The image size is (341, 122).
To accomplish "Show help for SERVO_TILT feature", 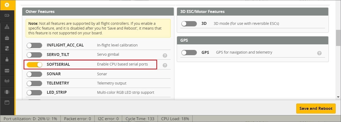I will (165, 55).
